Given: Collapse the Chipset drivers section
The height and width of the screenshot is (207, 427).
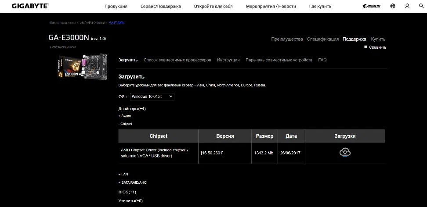Looking at the screenshot, I should (125, 124).
